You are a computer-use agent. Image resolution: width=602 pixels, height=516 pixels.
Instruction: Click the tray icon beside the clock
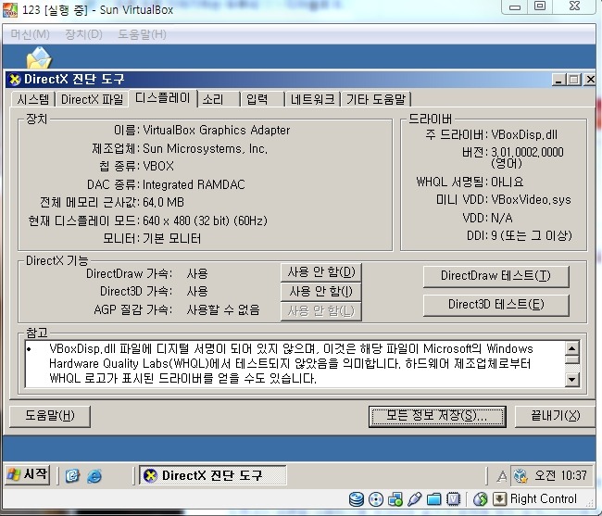tap(520, 476)
